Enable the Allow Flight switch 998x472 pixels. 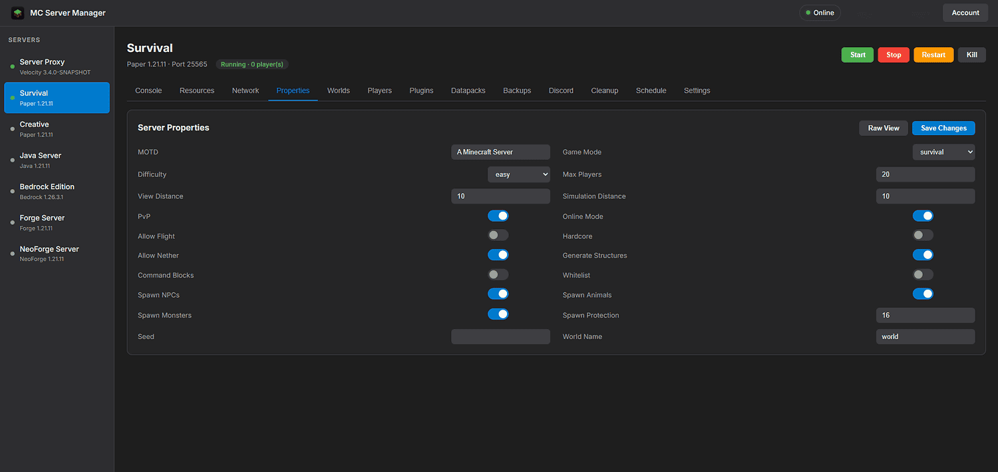click(x=498, y=235)
